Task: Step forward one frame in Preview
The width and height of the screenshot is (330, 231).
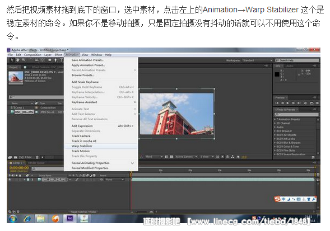Action: click(293, 103)
